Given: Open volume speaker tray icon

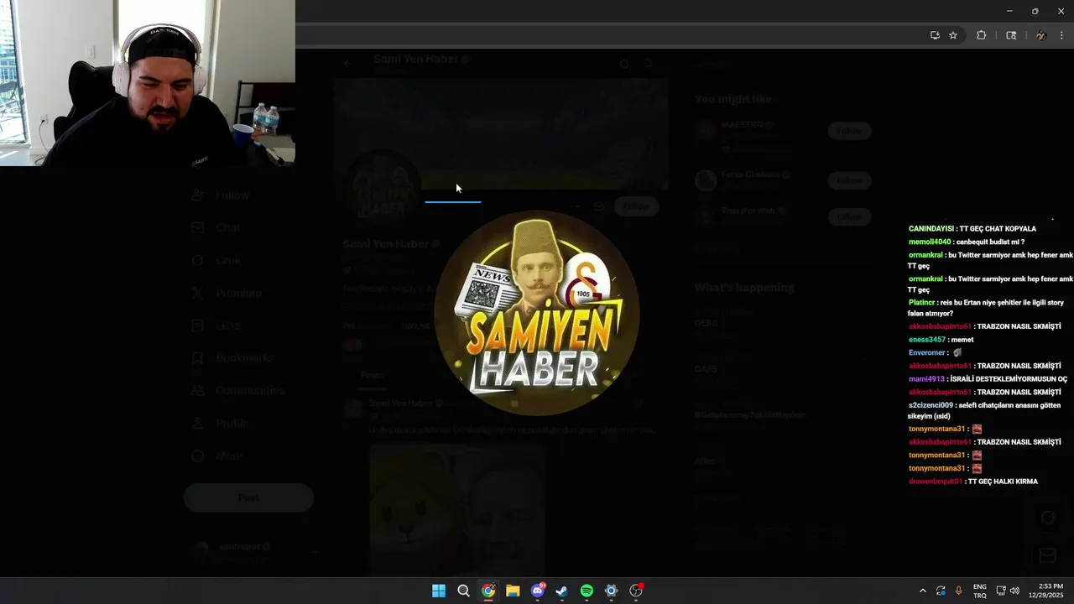Looking at the screenshot, I should (1014, 591).
